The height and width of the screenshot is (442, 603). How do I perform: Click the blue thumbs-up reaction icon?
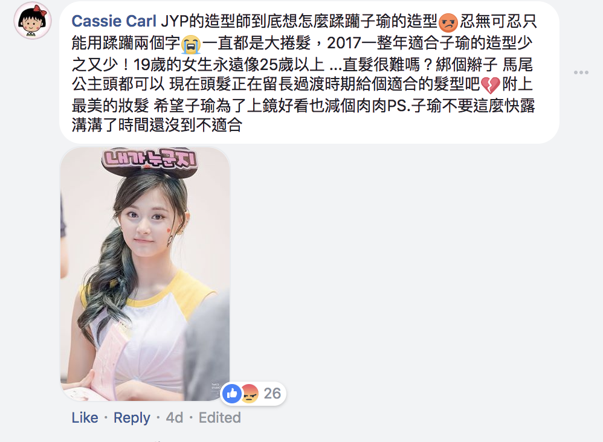point(232,393)
